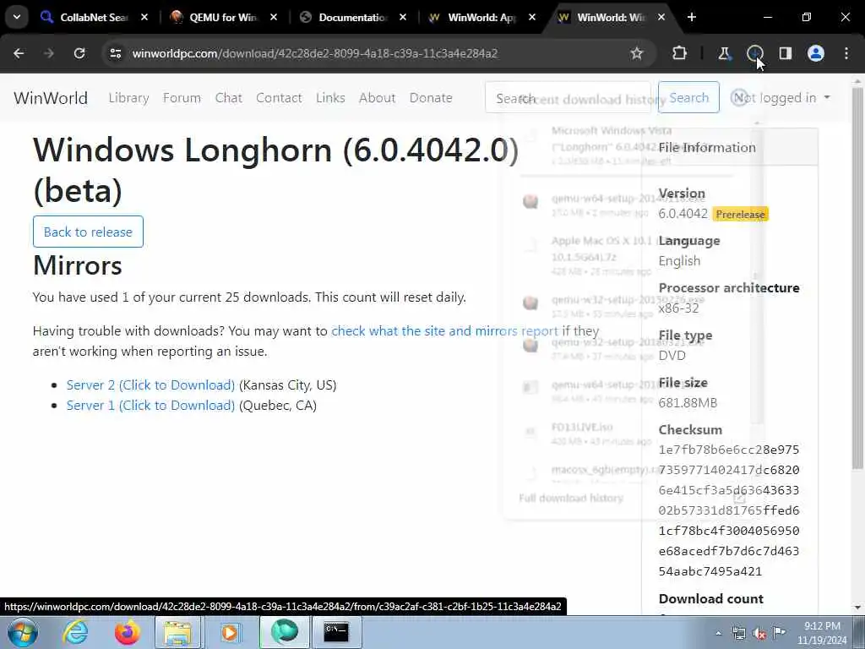Launch Firefox from the taskbar

[127, 632]
